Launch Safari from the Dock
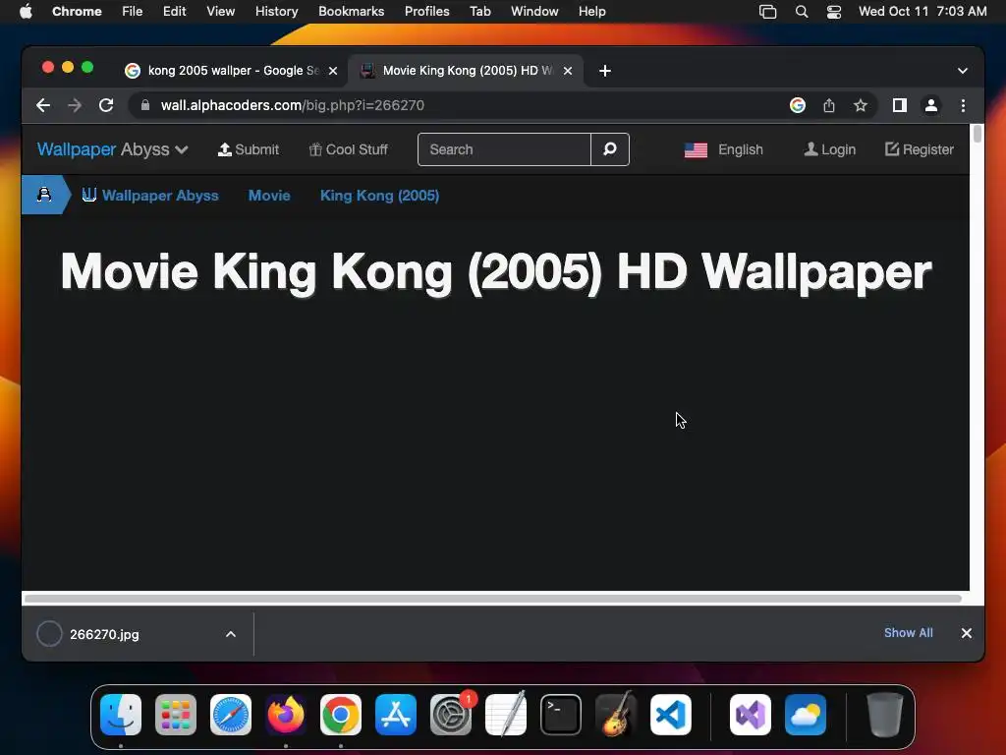The height and width of the screenshot is (755, 1006). tap(231, 715)
